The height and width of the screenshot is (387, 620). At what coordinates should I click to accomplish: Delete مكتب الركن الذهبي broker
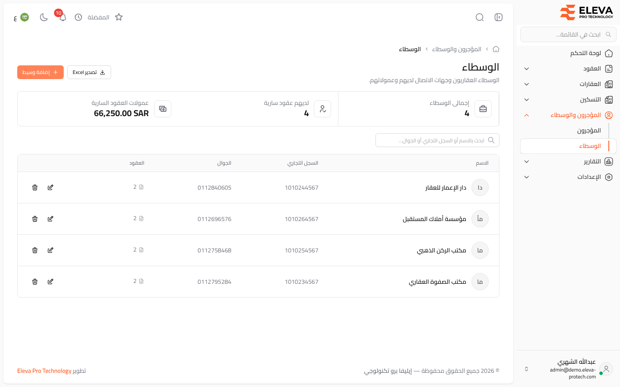click(x=35, y=250)
